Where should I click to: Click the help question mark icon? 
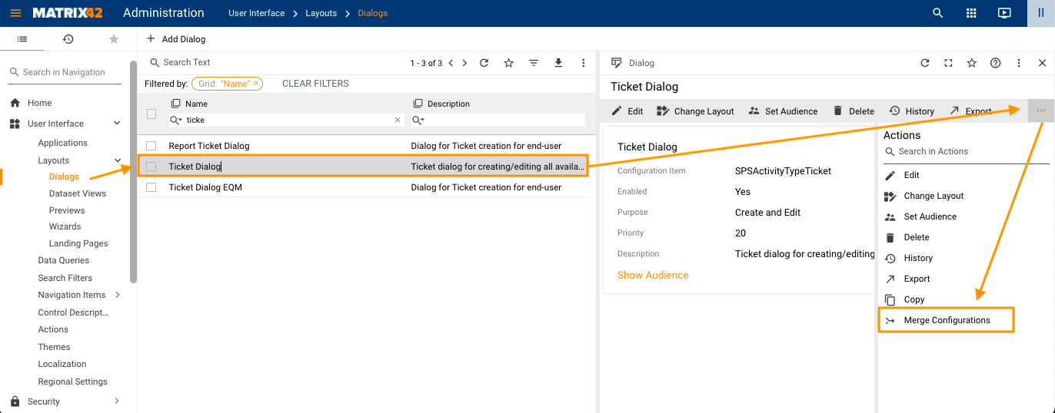[x=995, y=63]
